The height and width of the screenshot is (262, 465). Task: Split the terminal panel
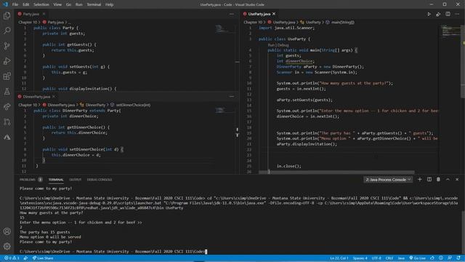click(x=429, y=180)
